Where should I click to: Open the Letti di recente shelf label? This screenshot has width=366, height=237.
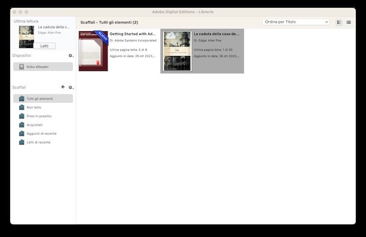[38, 142]
